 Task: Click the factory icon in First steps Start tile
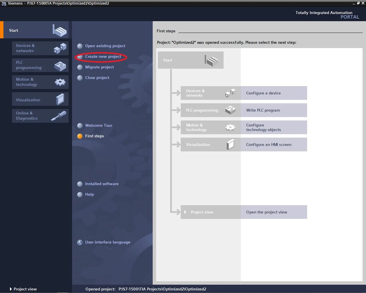point(212,60)
